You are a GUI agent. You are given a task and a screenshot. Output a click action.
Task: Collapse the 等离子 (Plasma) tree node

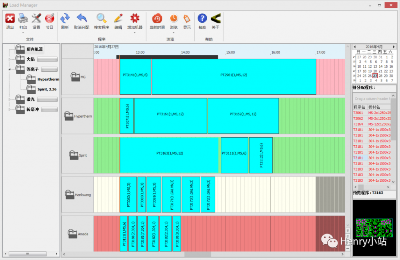pos(10,69)
